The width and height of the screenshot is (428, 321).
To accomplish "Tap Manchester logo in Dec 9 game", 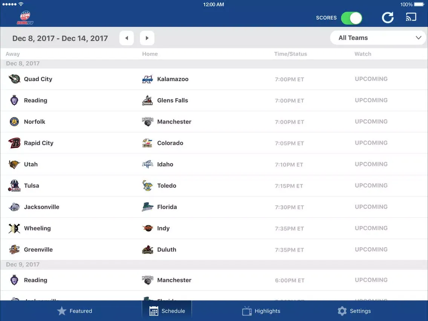I will pos(147,280).
